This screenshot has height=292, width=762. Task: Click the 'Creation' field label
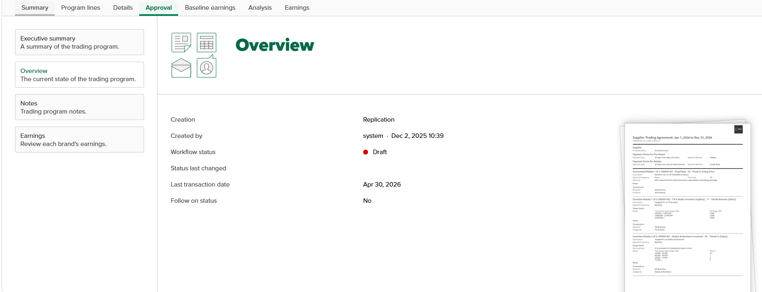point(183,120)
